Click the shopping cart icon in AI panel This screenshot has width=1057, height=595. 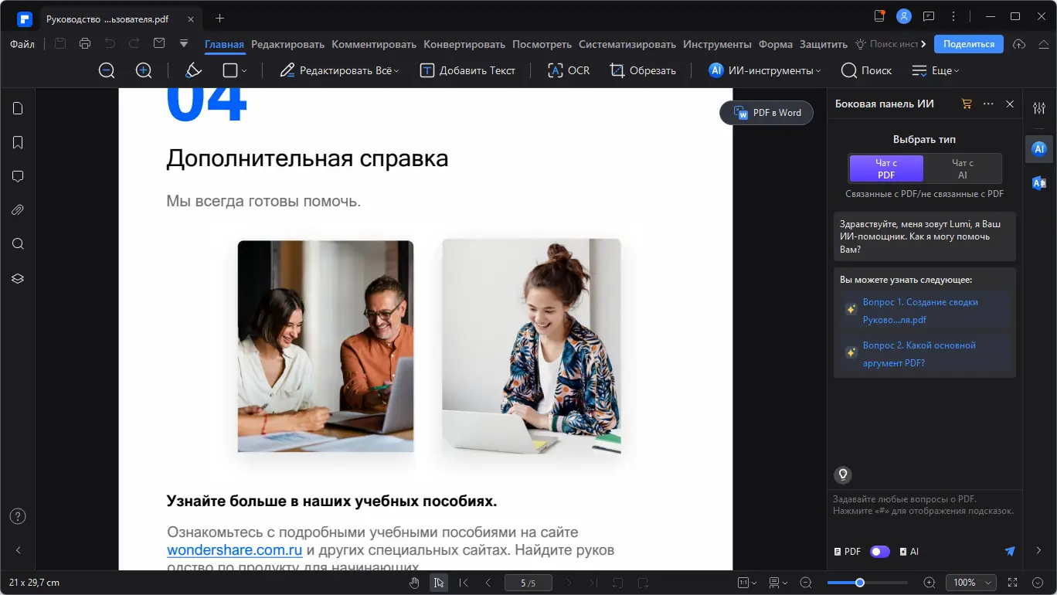966,104
